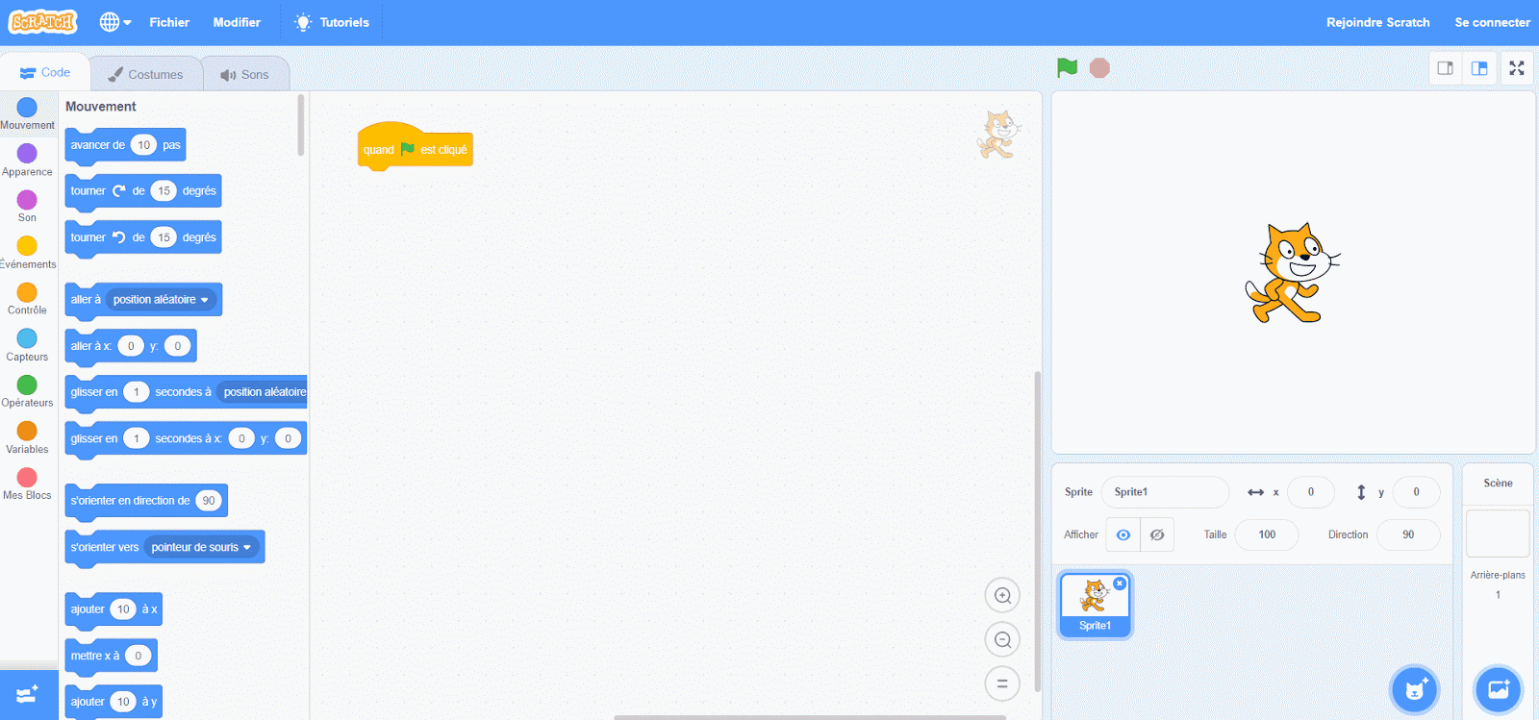Delete Sprite1 with the x button
The height and width of the screenshot is (720, 1539).
[x=1120, y=583]
